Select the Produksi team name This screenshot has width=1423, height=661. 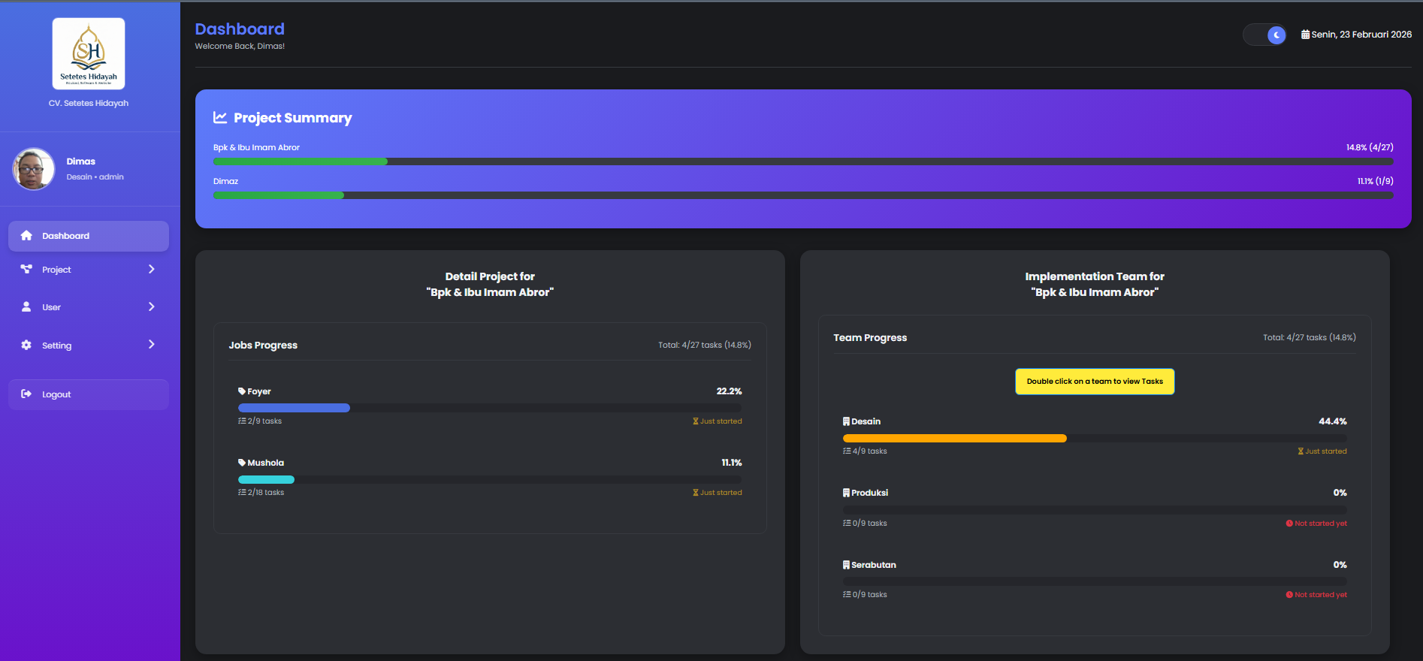pyautogui.click(x=870, y=493)
